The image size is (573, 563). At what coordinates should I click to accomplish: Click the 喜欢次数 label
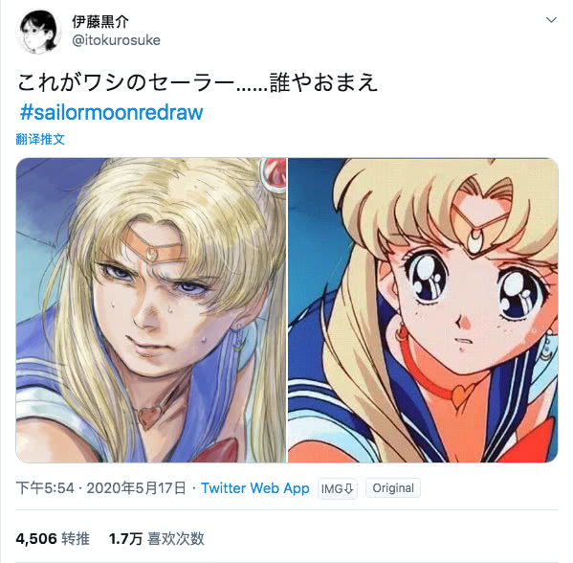[x=176, y=538]
